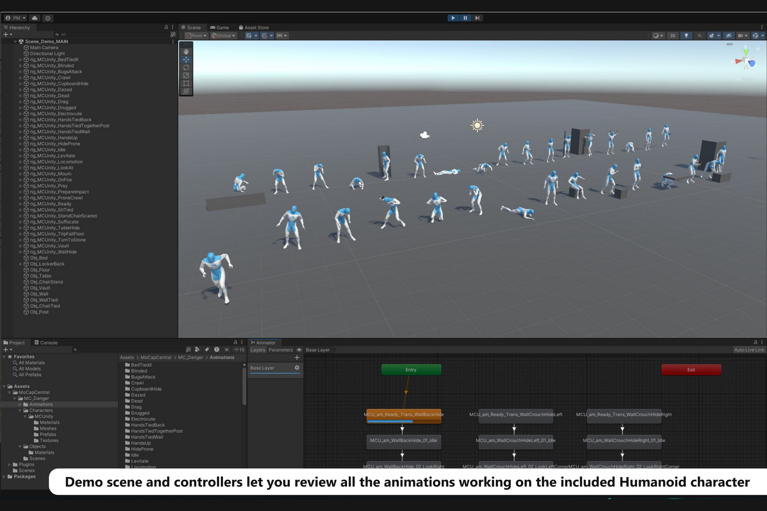
Task: Open the shading mode dropdown in Scene view
Action: 657,36
